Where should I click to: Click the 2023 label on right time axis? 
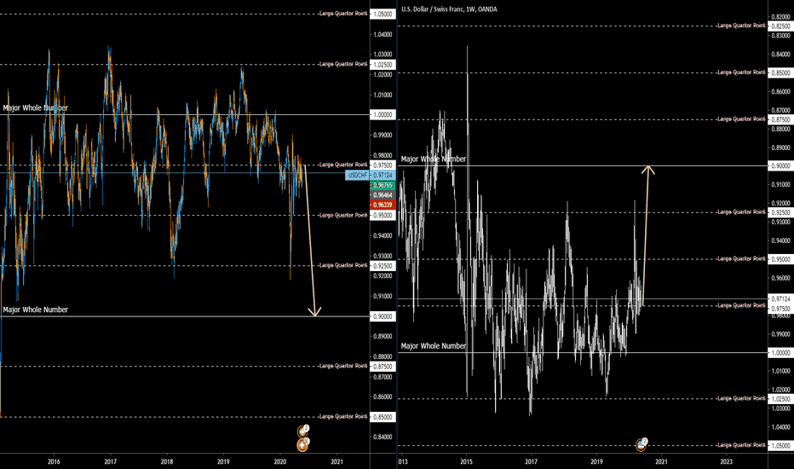coord(726,461)
